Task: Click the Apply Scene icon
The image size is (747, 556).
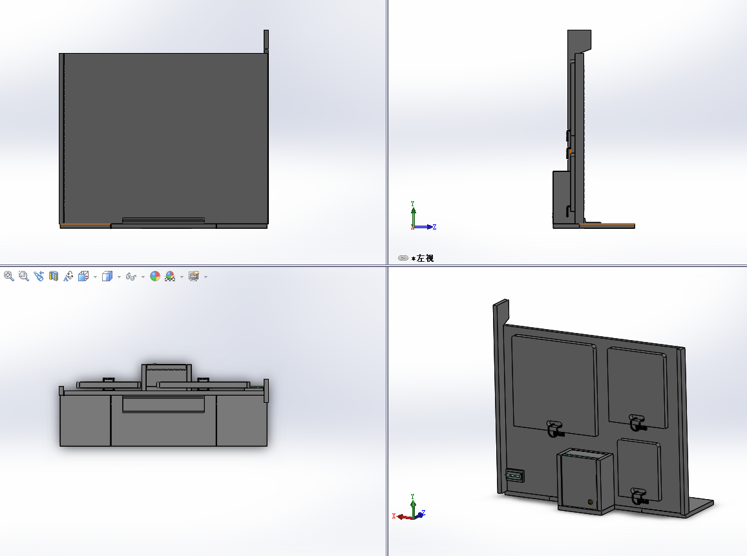Action: (170, 276)
